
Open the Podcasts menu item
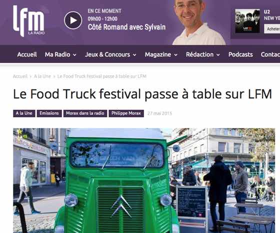click(240, 54)
